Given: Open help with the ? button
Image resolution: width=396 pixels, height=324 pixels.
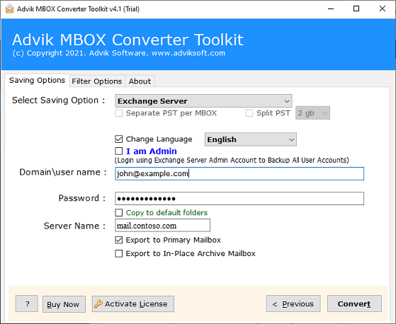Looking at the screenshot, I should coord(27,303).
